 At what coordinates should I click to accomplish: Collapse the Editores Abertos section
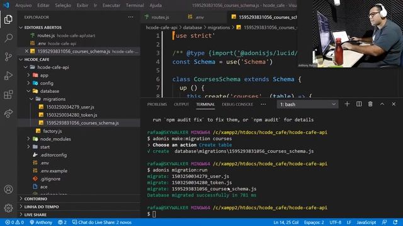[79, 28]
